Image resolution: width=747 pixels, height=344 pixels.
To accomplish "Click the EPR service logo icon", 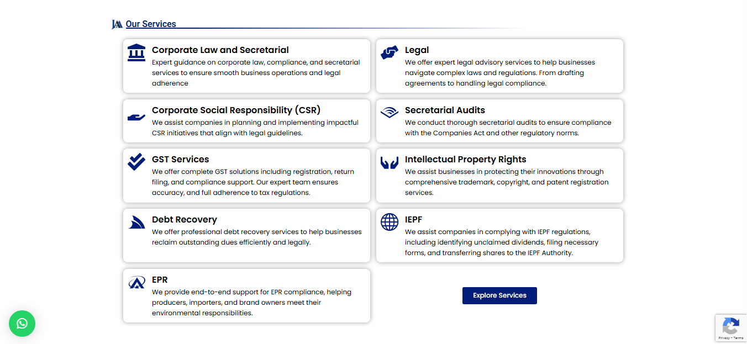I will click(x=136, y=282).
